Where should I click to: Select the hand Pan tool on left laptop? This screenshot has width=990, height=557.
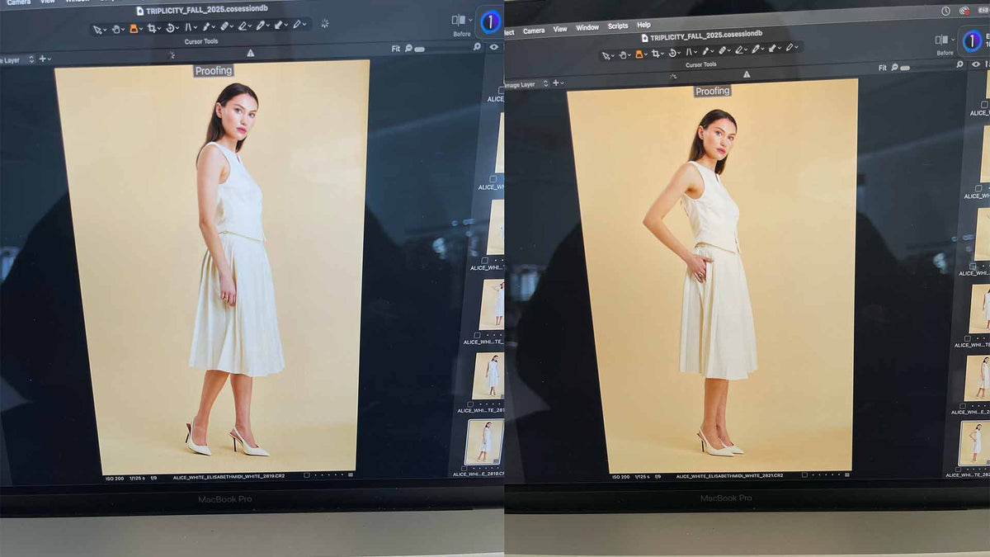pyautogui.click(x=115, y=29)
